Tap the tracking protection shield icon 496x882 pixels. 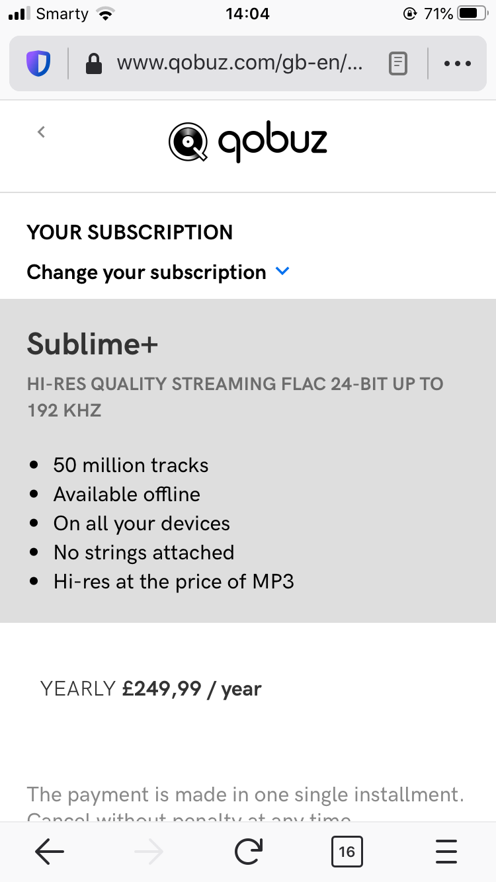point(38,63)
